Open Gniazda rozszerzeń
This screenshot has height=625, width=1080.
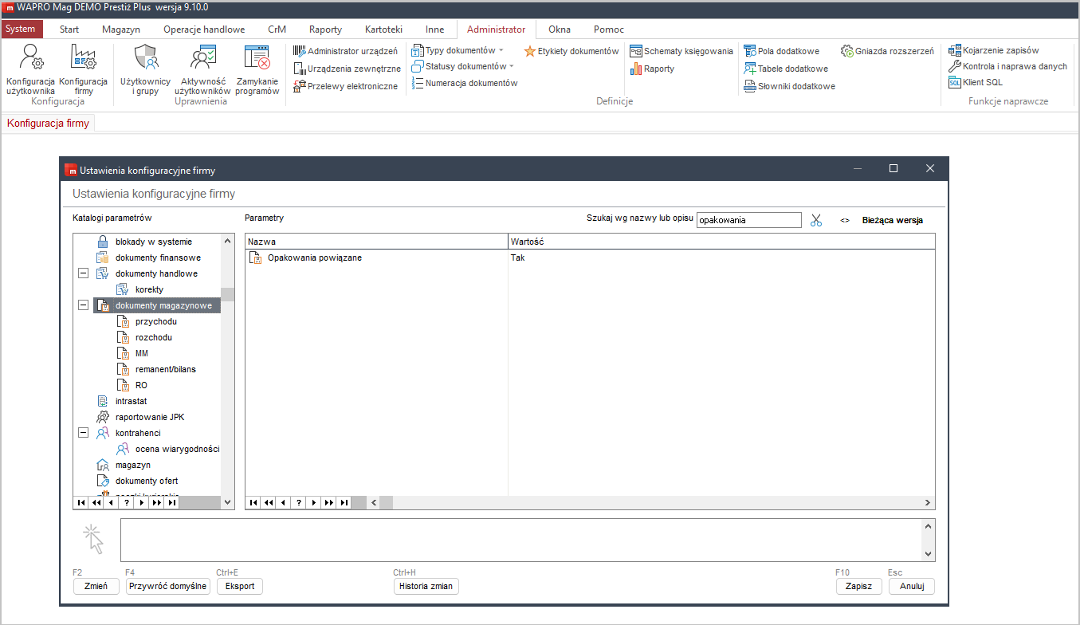887,51
